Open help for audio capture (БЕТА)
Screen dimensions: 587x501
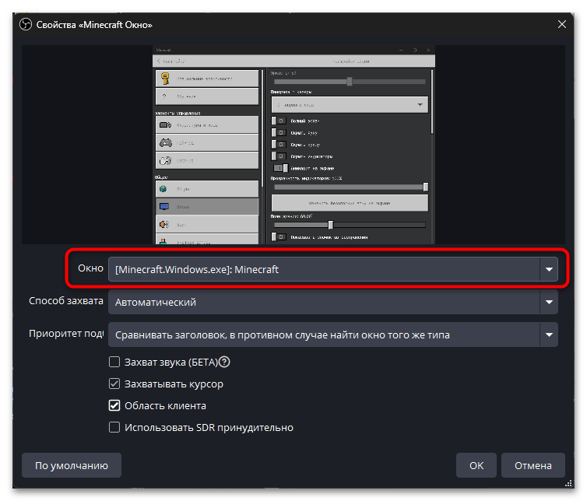point(224,362)
